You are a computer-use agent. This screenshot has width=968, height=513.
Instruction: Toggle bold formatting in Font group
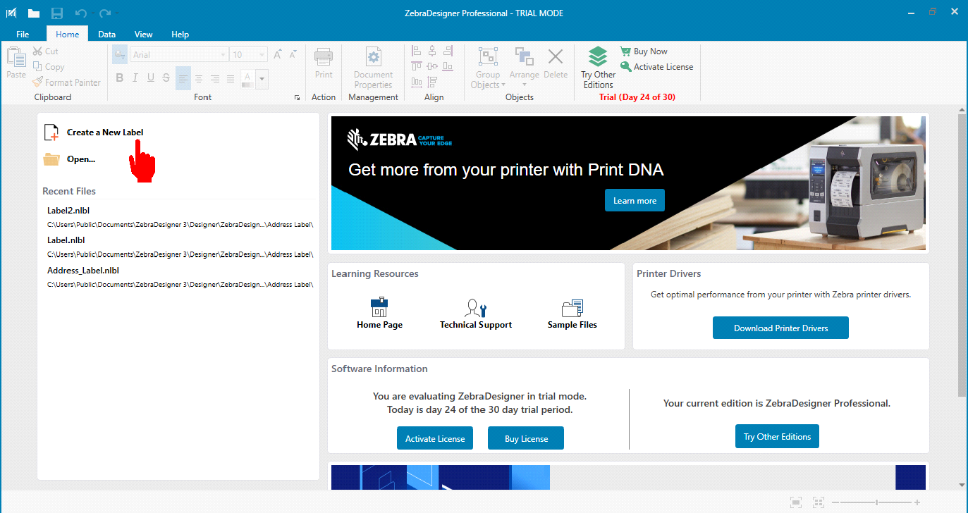click(x=119, y=78)
